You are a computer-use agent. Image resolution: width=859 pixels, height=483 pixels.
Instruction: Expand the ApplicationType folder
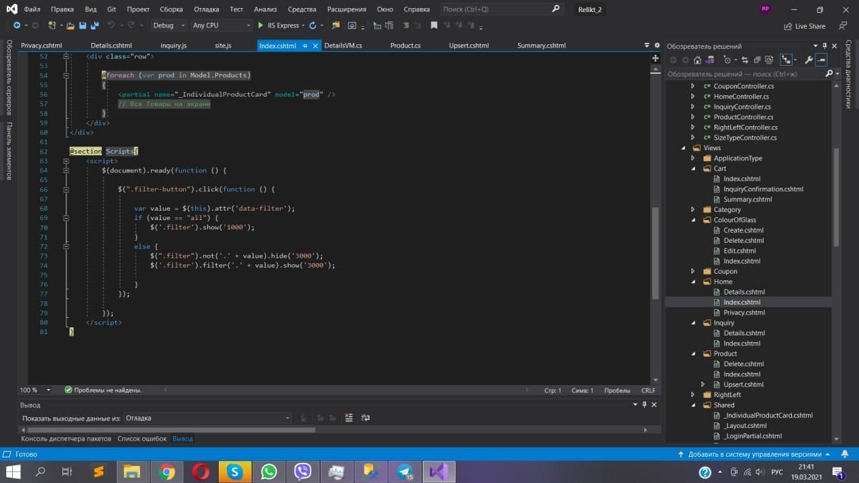(x=693, y=158)
